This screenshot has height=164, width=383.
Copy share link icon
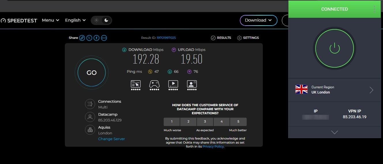pyautogui.click(x=82, y=38)
